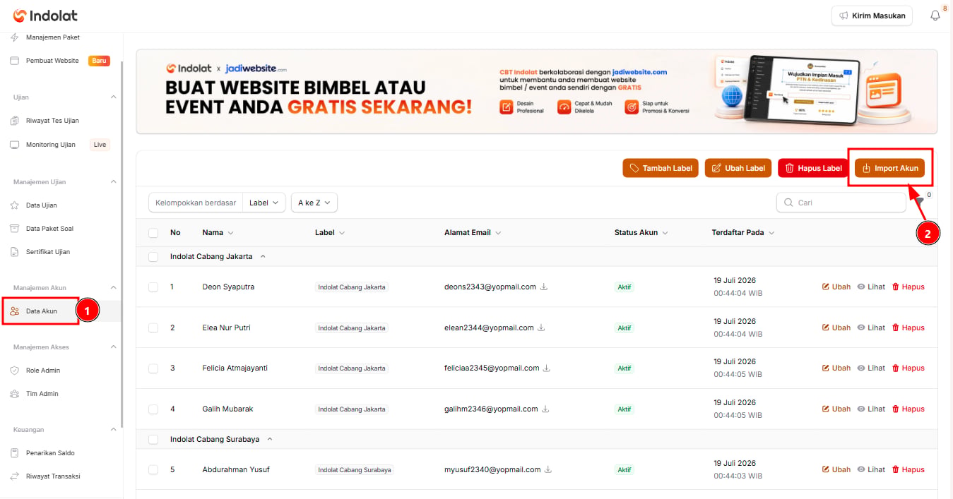This screenshot has height=499, width=953.
Task: Open the A ke Z sort dropdown
Action: (x=314, y=203)
